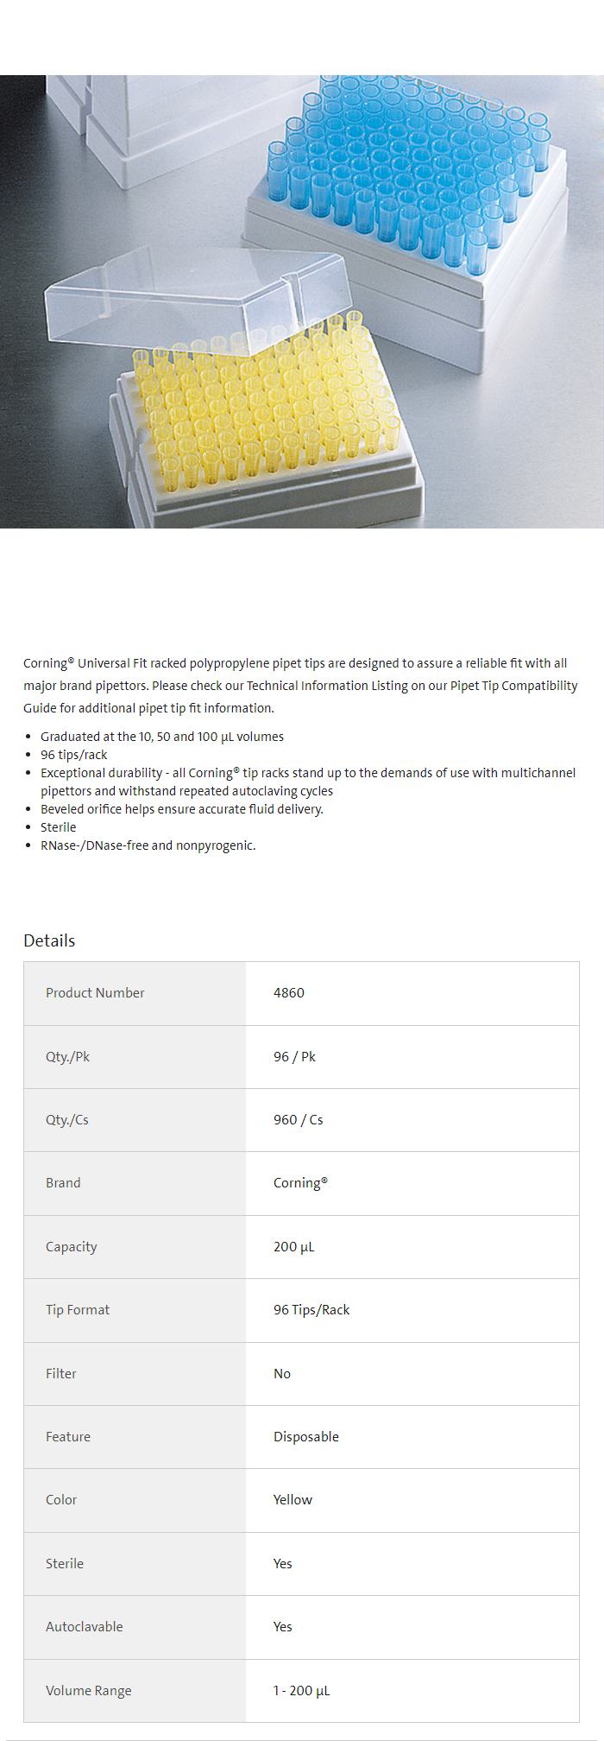The image size is (604, 1741).
Task: Click the Feature value Disposable
Action: [306, 1437]
